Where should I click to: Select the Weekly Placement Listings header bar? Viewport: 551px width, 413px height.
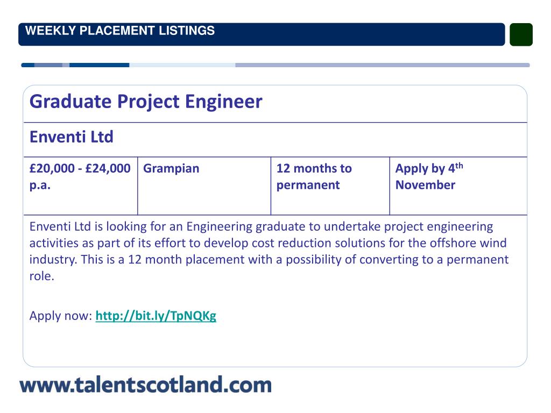click(x=262, y=34)
